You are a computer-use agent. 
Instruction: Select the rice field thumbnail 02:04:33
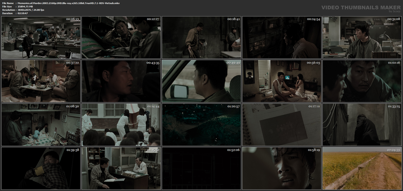362,168
